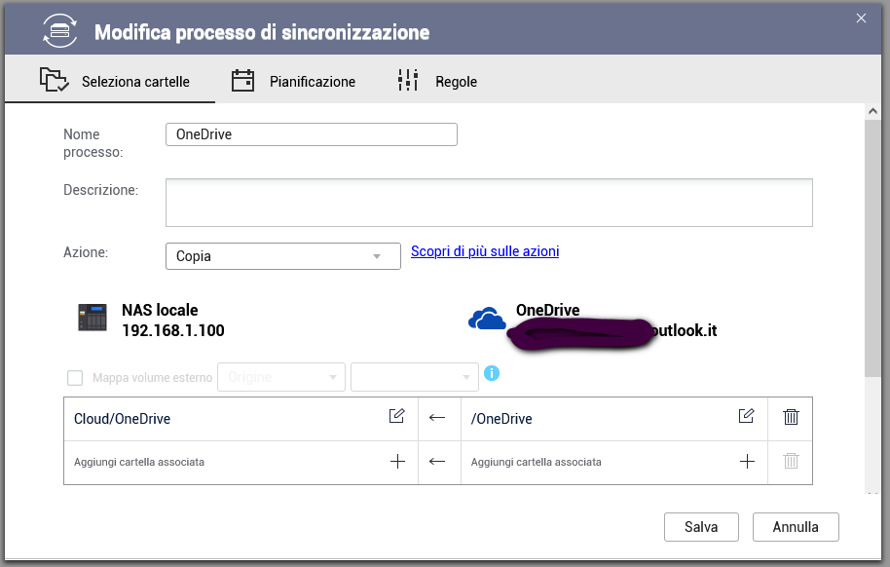890x567 pixels.
Task: Open the Azione dropdown showing Copia
Action: [x=283, y=256]
